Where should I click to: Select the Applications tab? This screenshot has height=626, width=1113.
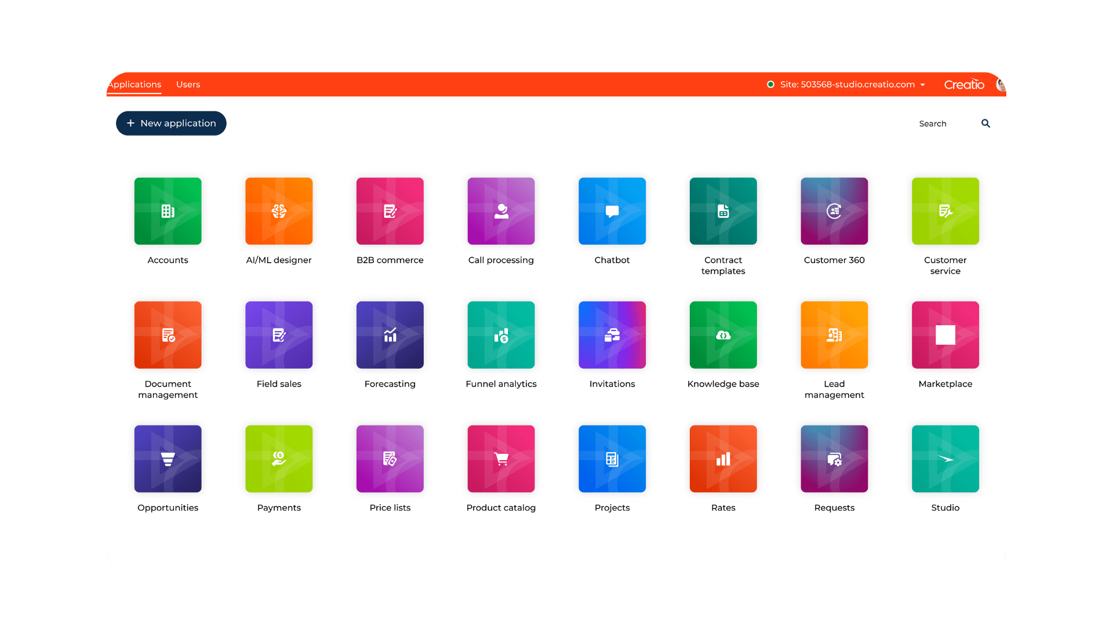click(x=134, y=84)
